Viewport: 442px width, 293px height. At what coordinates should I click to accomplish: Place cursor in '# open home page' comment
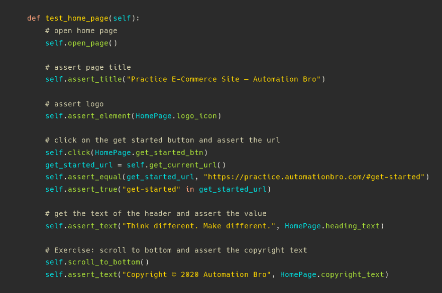point(81,31)
